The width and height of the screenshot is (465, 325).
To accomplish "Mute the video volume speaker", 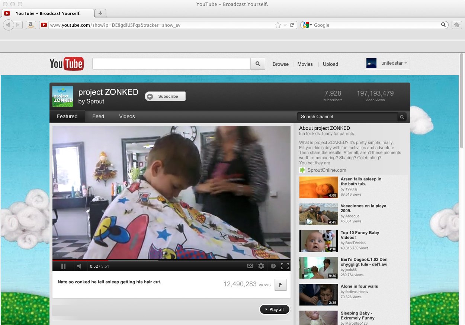I will coord(79,266).
